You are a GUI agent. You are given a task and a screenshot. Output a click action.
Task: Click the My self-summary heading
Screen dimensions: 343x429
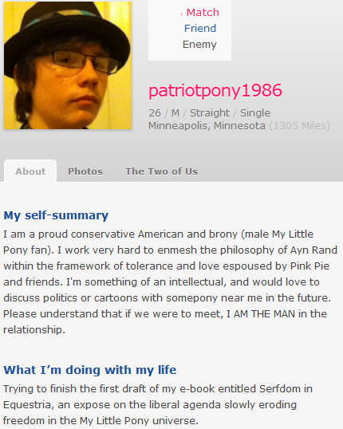(56, 215)
